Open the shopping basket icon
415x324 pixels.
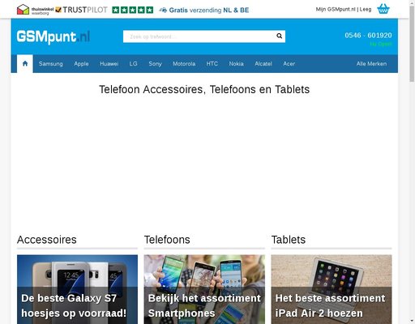coord(383,9)
